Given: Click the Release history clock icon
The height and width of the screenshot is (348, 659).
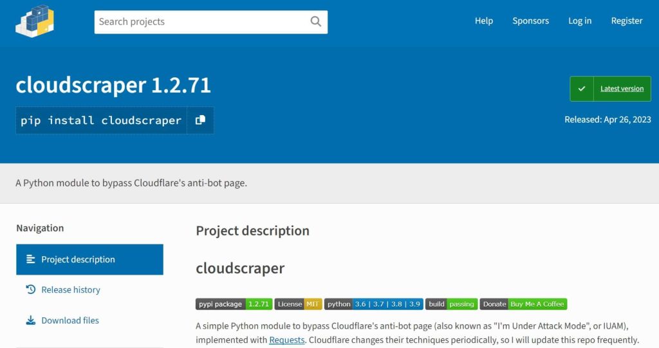Looking at the screenshot, I should (x=31, y=289).
